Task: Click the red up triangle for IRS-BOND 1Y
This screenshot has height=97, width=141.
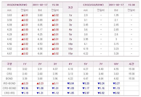Action: [x=23, y=83]
